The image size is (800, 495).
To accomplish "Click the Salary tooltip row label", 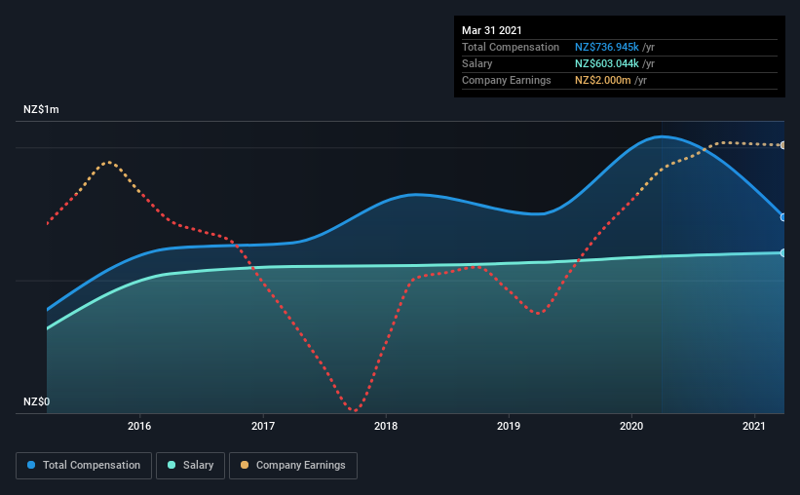I will tap(477, 63).
